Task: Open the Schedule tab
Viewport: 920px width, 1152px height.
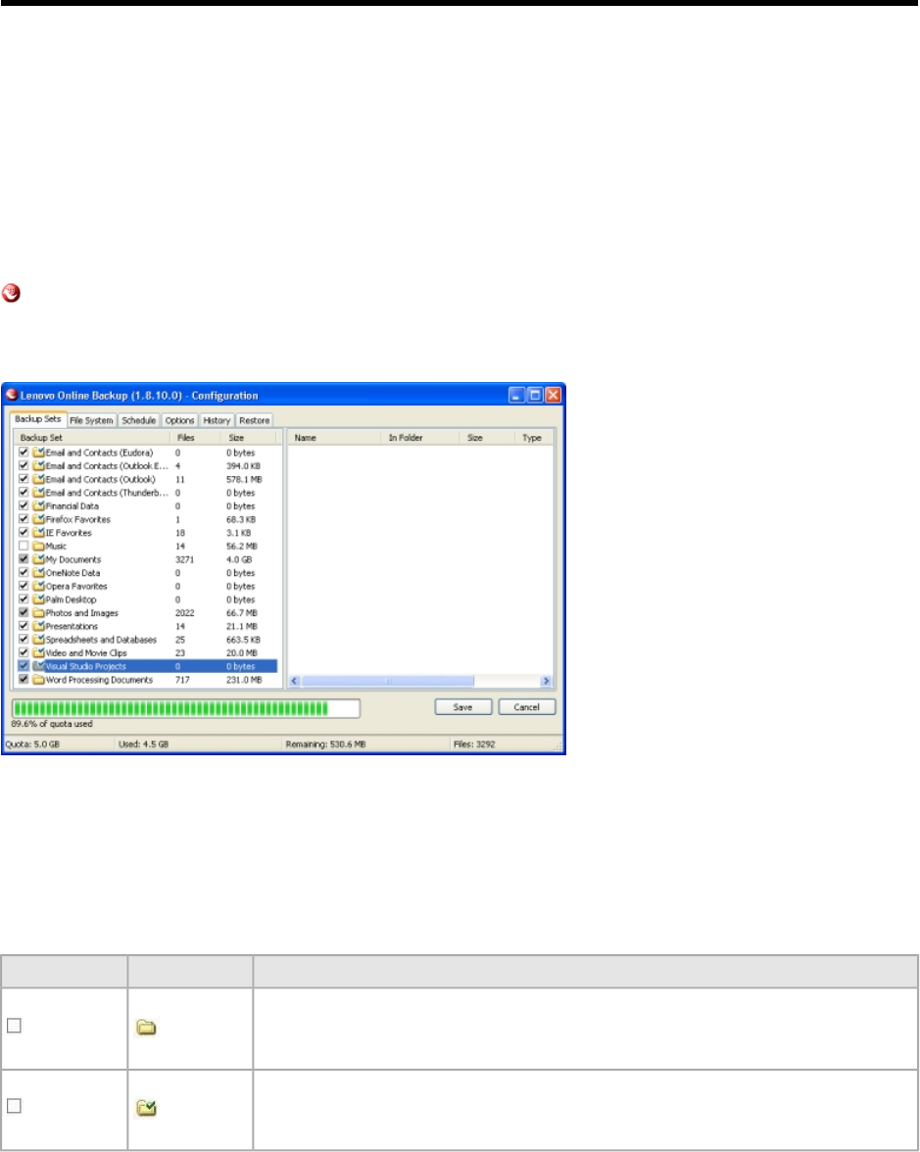Action: pyautogui.click(x=138, y=420)
